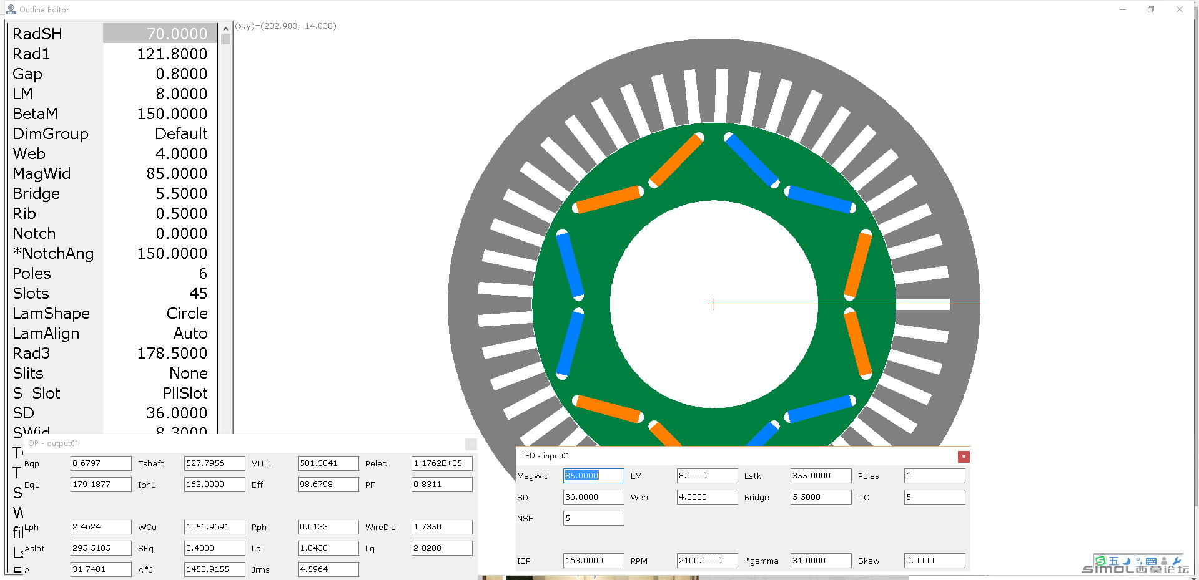
Task: Click the Aslot output field
Action: coord(101,548)
